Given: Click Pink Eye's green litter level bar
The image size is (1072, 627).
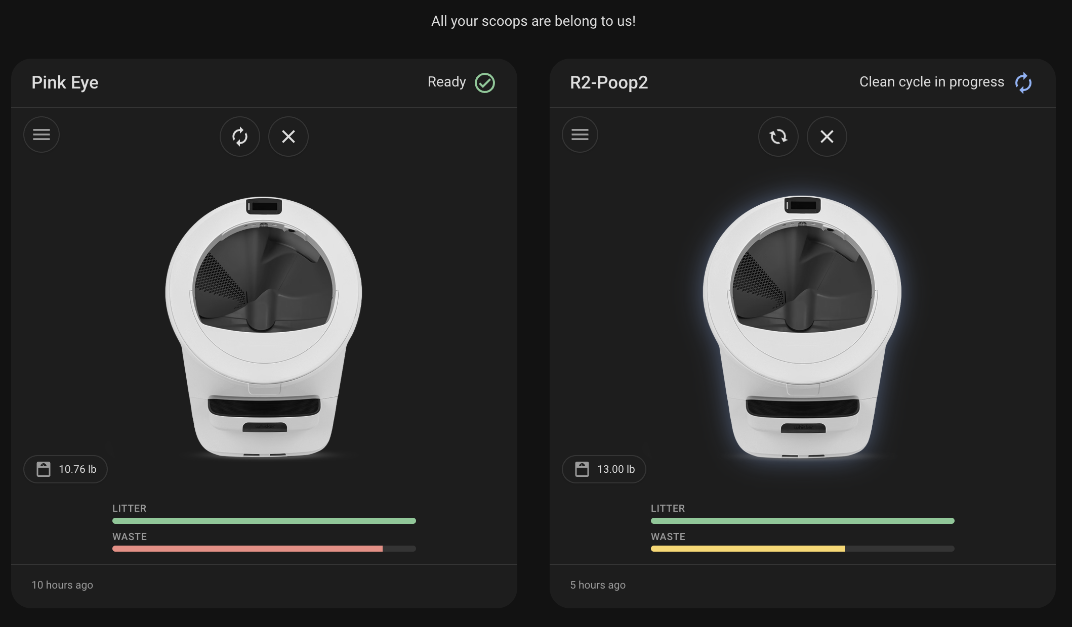Looking at the screenshot, I should [x=264, y=521].
